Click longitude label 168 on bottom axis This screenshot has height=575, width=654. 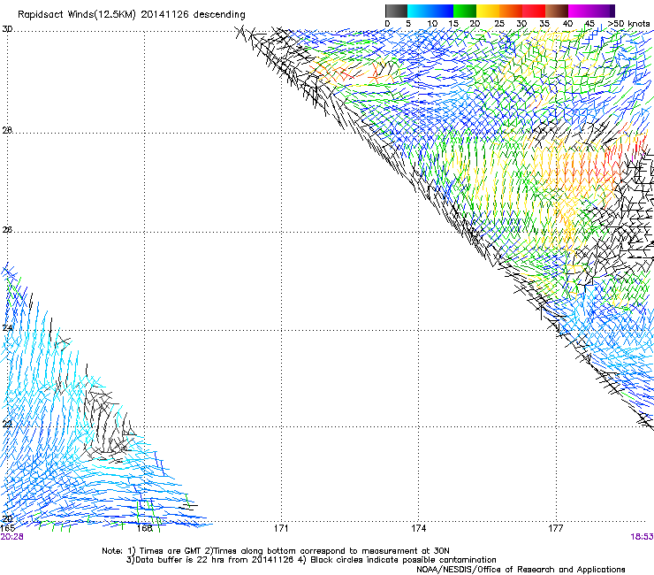[145, 529]
